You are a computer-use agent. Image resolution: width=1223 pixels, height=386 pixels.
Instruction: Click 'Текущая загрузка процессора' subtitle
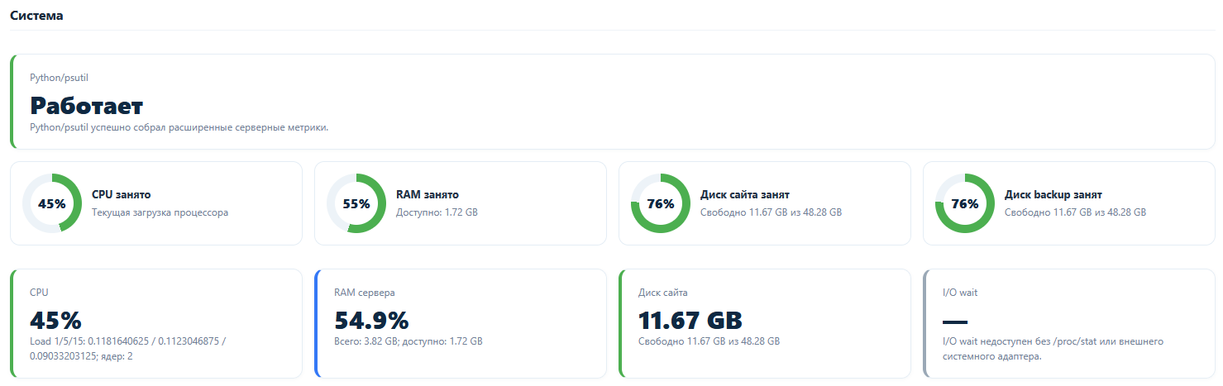click(160, 212)
